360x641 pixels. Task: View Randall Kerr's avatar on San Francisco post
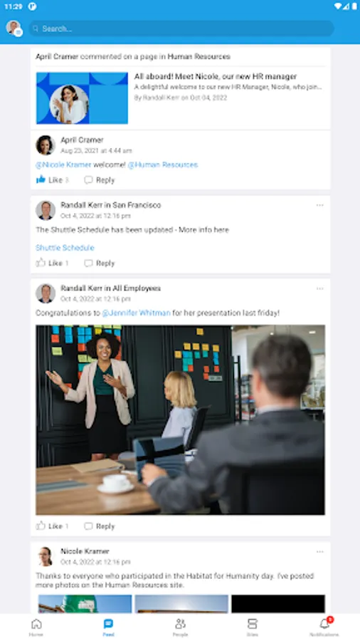46,210
